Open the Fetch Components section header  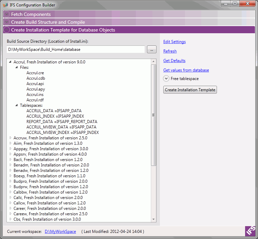[129, 14]
